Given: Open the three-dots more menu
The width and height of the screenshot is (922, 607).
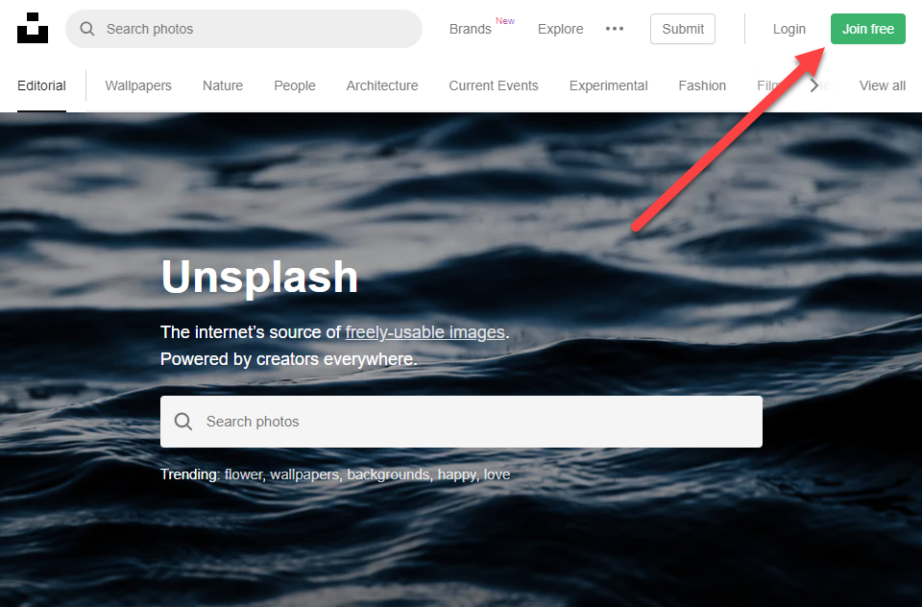Looking at the screenshot, I should (x=615, y=29).
